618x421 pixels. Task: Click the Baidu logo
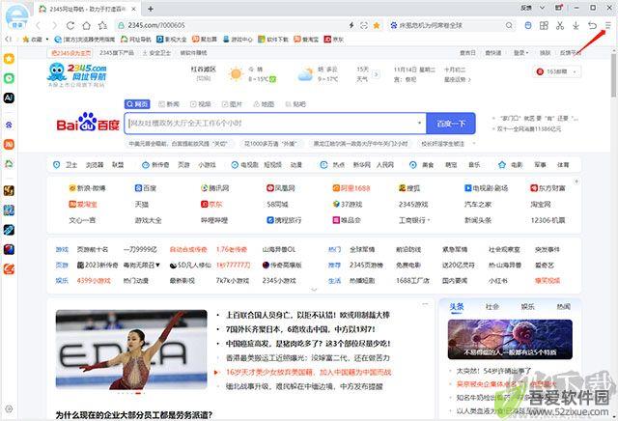point(88,123)
